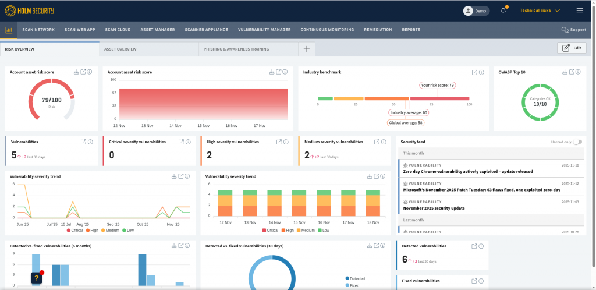Open the Scan Web App menu
The image size is (596, 290).
[x=80, y=30]
